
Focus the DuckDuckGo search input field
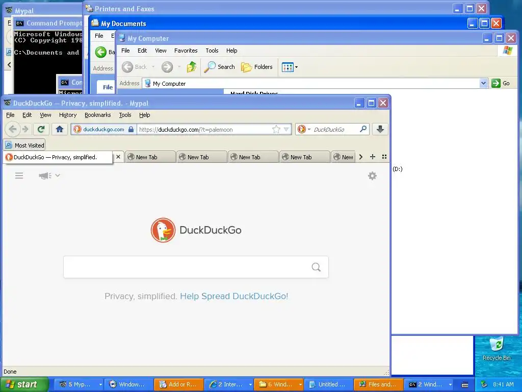coord(196,267)
